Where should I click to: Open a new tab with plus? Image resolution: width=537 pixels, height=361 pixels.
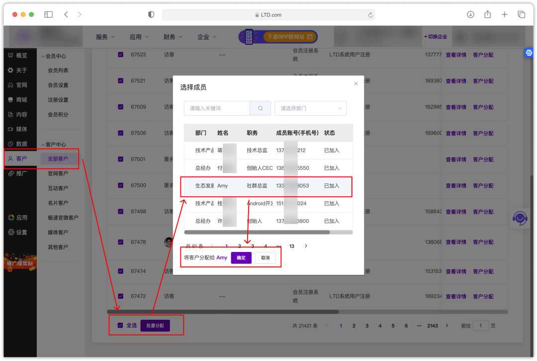[505, 14]
